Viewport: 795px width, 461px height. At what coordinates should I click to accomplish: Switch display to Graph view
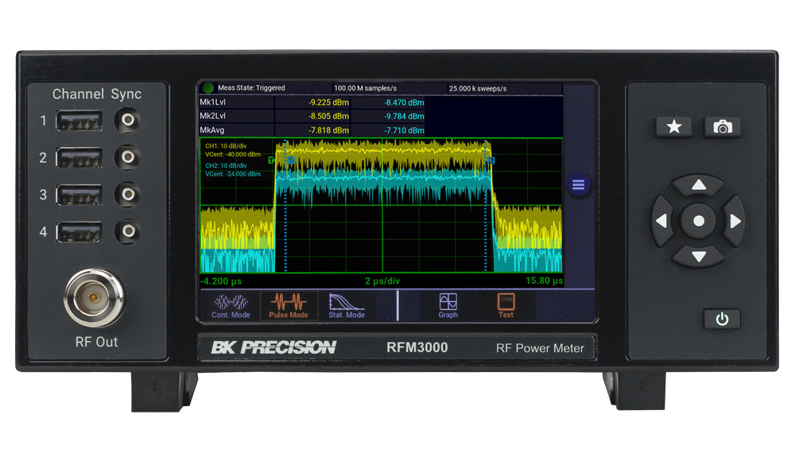pos(448,305)
